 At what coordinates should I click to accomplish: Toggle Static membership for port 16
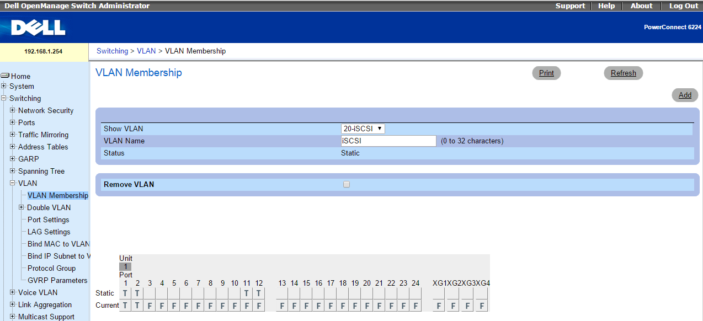point(318,293)
